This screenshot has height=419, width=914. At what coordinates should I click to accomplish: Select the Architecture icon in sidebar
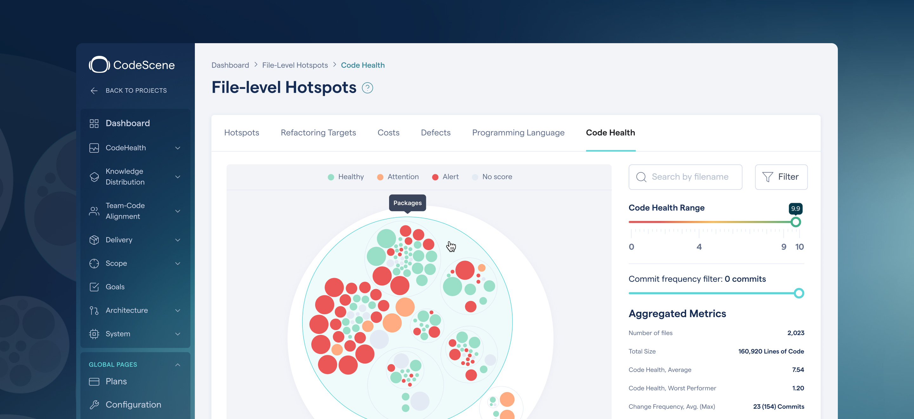pyautogui.click(x=94, y=310)
